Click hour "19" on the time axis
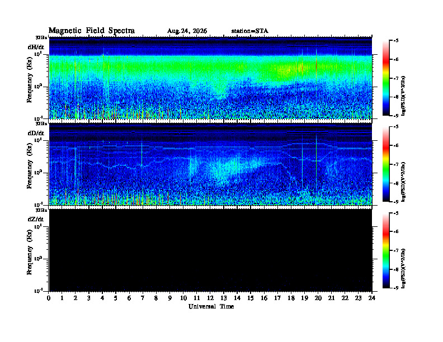 click(x=304, y=298)
